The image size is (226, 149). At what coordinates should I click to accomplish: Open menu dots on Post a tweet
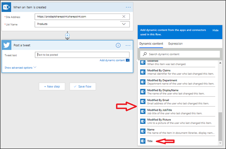tap(128, 45)
